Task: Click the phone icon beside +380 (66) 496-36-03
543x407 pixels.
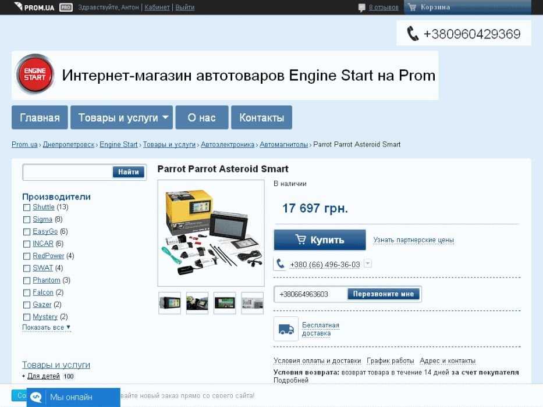Action: click(280, 264)
